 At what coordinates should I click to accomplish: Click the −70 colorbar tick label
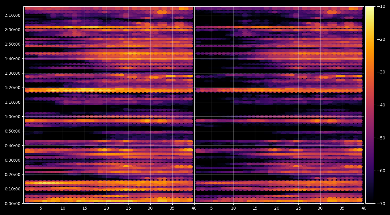coord(381,204)
